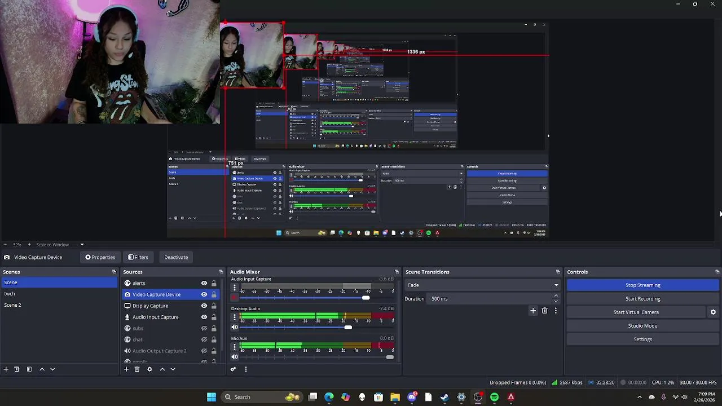The image size is (722, 406).
Task: Click Start Recording
Action: (643, 299)
